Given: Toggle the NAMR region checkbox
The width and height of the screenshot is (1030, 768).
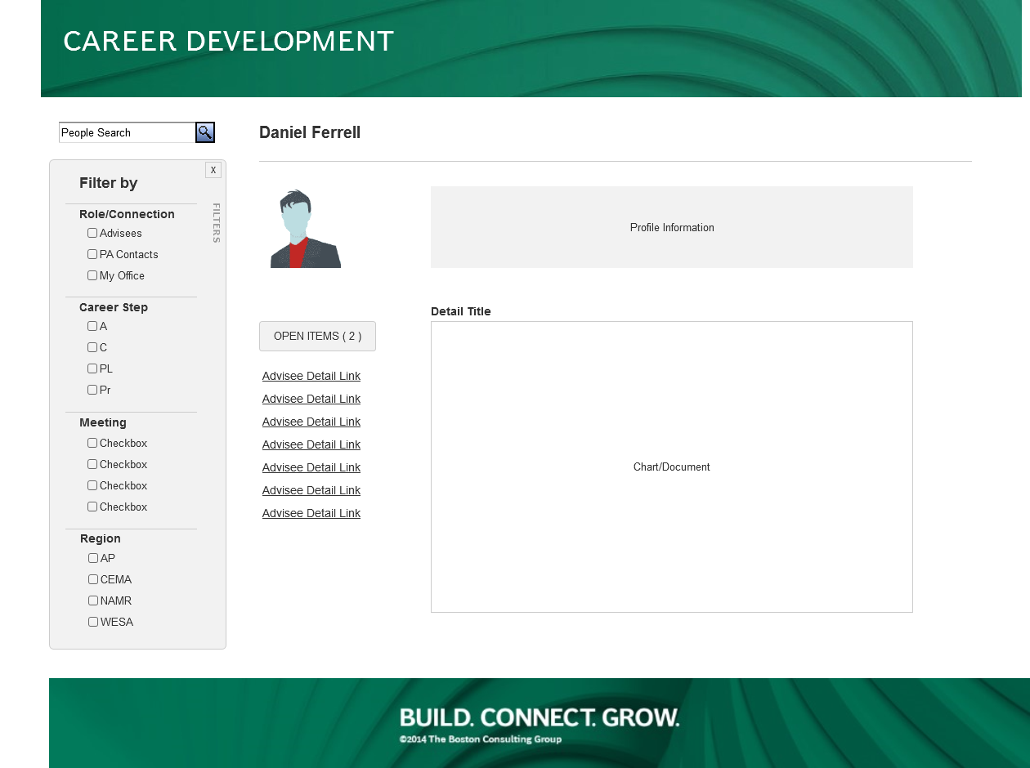Looking at the screenshot, I should coord(93,601).
